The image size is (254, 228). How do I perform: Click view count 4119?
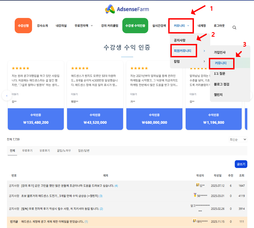[x=241, y=196]
